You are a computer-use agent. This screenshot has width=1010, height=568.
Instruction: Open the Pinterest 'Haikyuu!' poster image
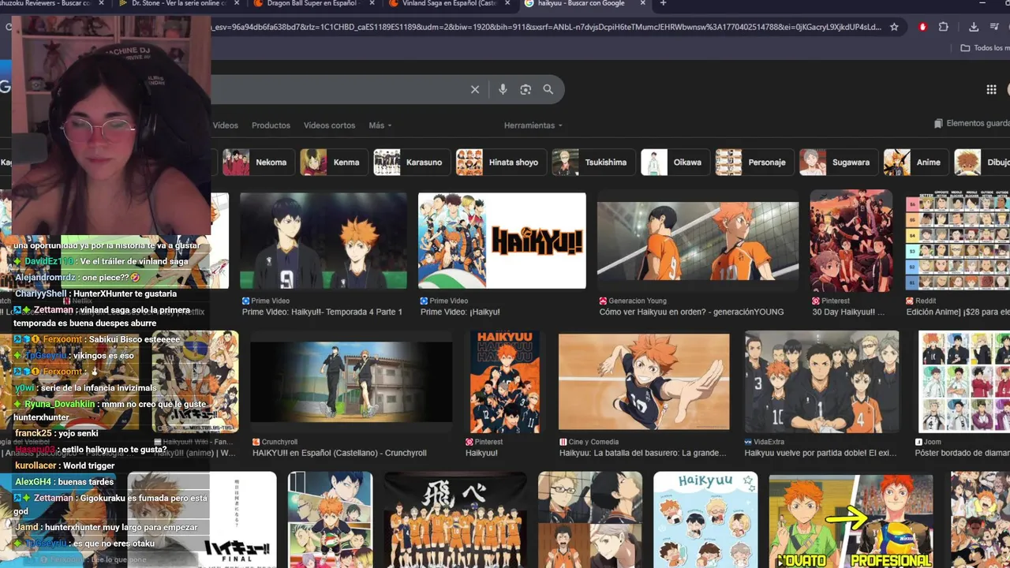coord(505,381)
